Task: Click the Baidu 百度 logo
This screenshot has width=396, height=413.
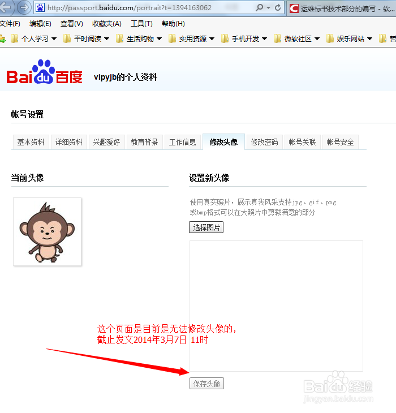Action: pos(44,72)
